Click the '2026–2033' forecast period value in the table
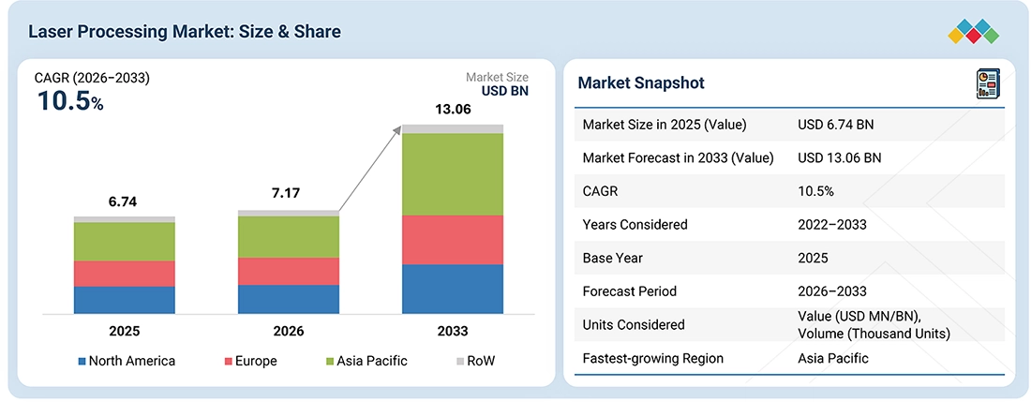1031x402 pixels. click(831, 291)
